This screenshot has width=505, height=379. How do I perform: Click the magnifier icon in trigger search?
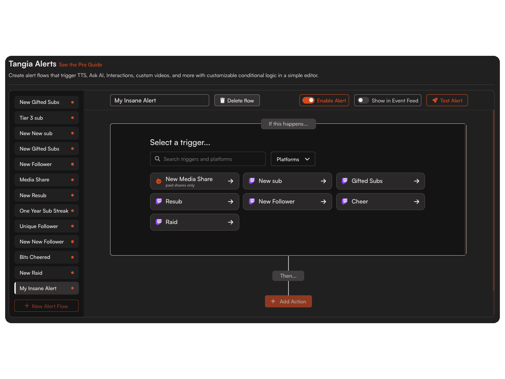[x=157, y=159]
